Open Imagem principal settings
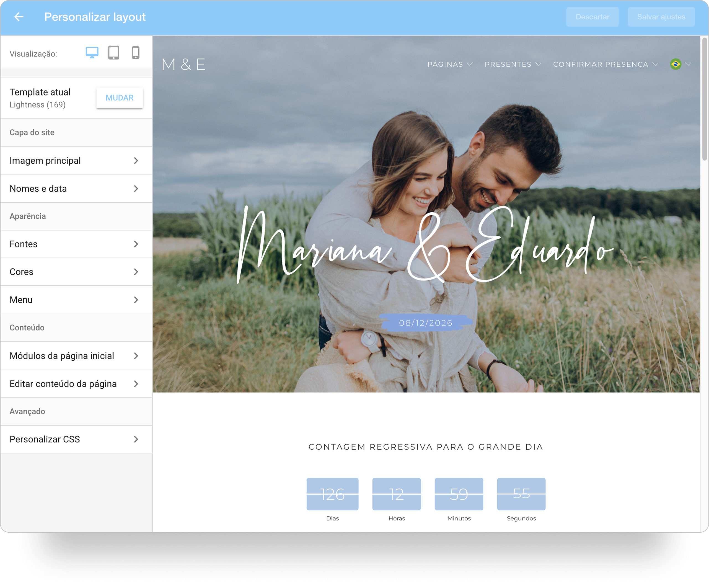The height and width of the screenshot is (588, 709). [76, 161]
